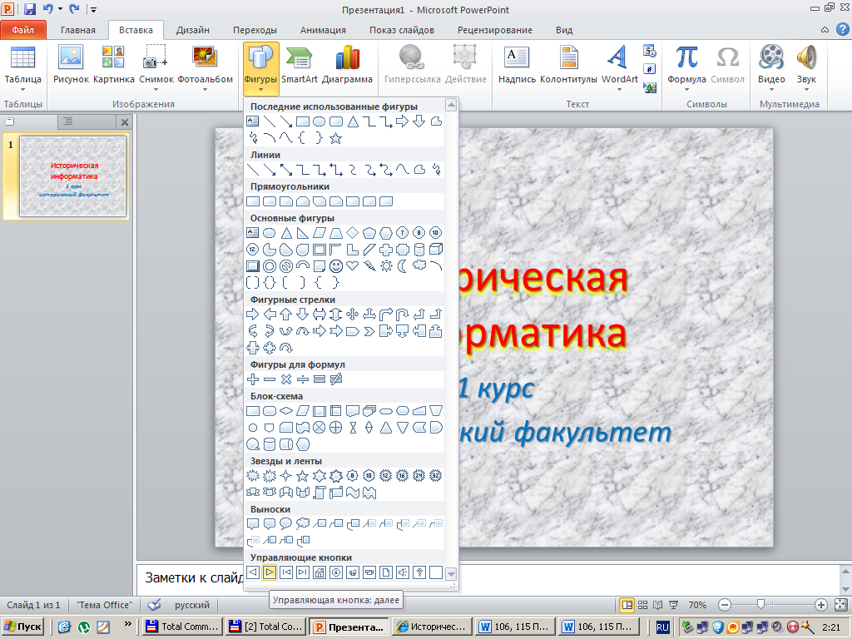Switch to reading view in status bar
Screen dimensions: 852x639
point(658,605)
